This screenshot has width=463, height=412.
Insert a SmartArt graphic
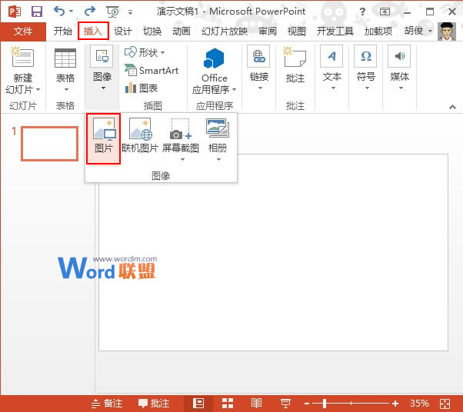tap(152, 71)
